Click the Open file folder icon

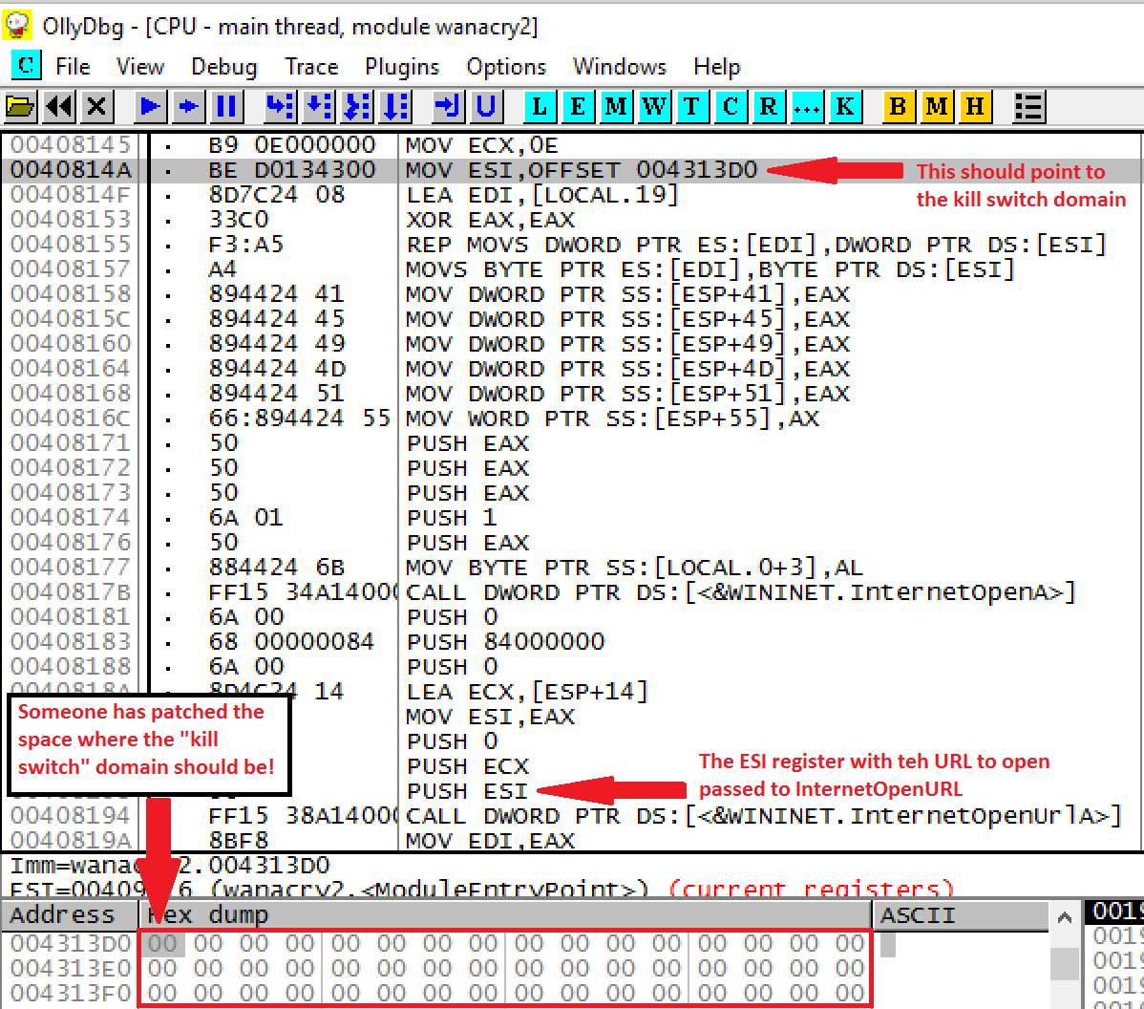tap(19, 106)
